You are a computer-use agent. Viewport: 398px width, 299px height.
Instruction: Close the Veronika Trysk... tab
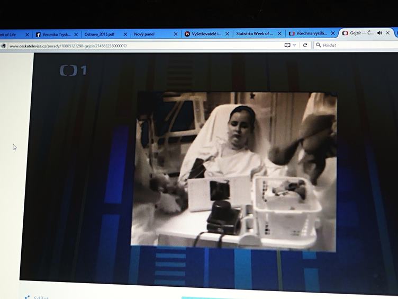point(76,34)
